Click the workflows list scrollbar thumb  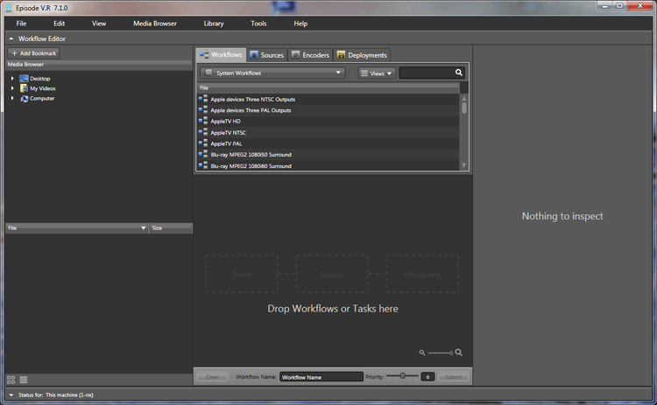[x=463, y=108]
